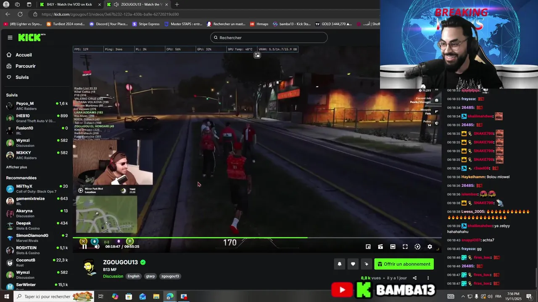
Task: Close the ZGOUGOU13 browser tab
Action: (x=167, y=4)
